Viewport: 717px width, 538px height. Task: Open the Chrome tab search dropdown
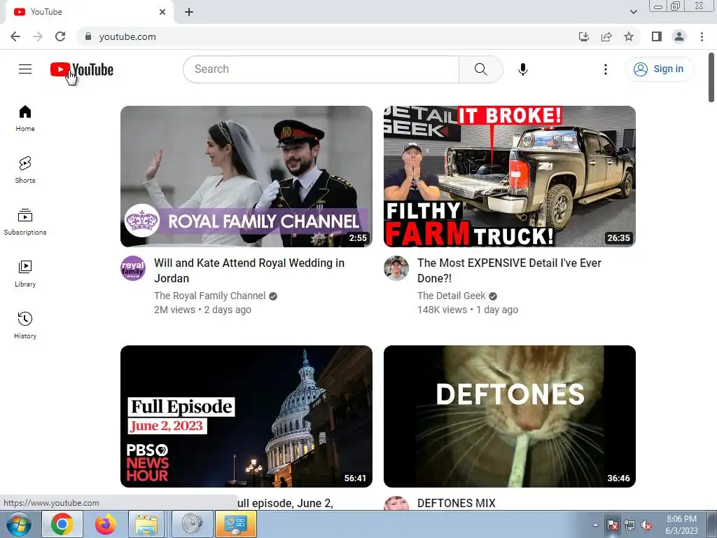tap(633, 12)
